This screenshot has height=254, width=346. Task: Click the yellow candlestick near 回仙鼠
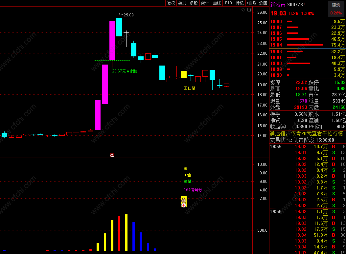184,75
